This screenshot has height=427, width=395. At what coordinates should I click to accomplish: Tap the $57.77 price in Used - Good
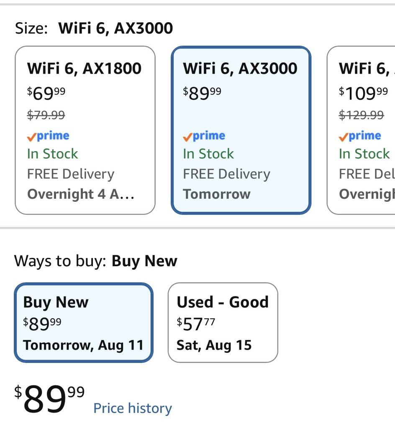(196, 324)
